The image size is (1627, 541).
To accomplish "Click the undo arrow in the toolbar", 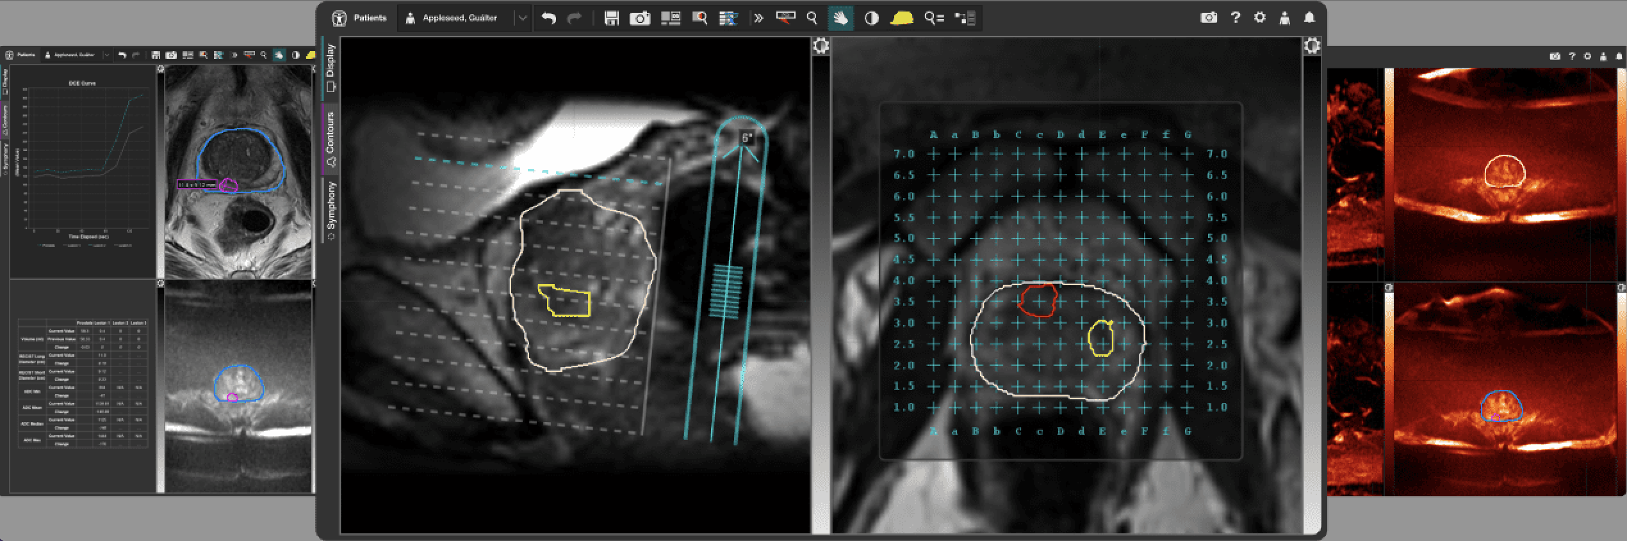I will click(x=548, y=19).
